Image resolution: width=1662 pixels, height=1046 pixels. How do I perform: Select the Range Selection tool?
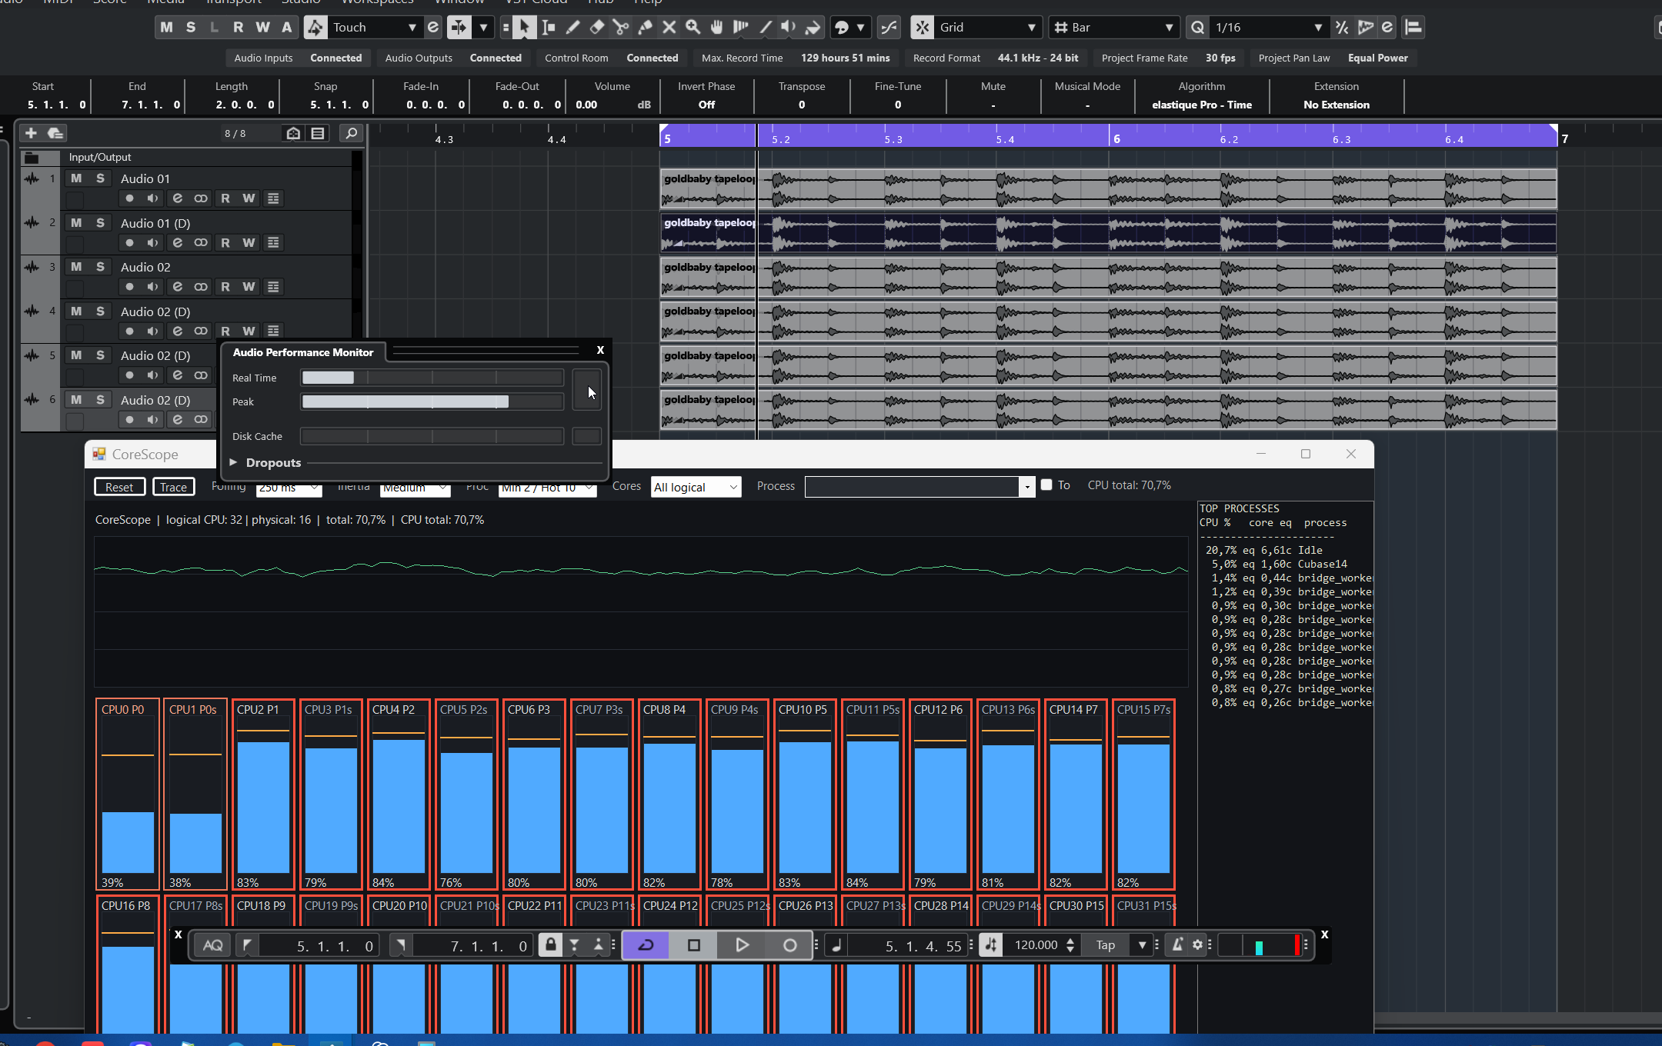pos(548,28)
